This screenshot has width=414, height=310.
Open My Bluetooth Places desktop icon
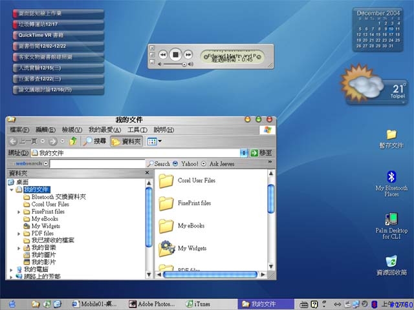click(391, 183)
